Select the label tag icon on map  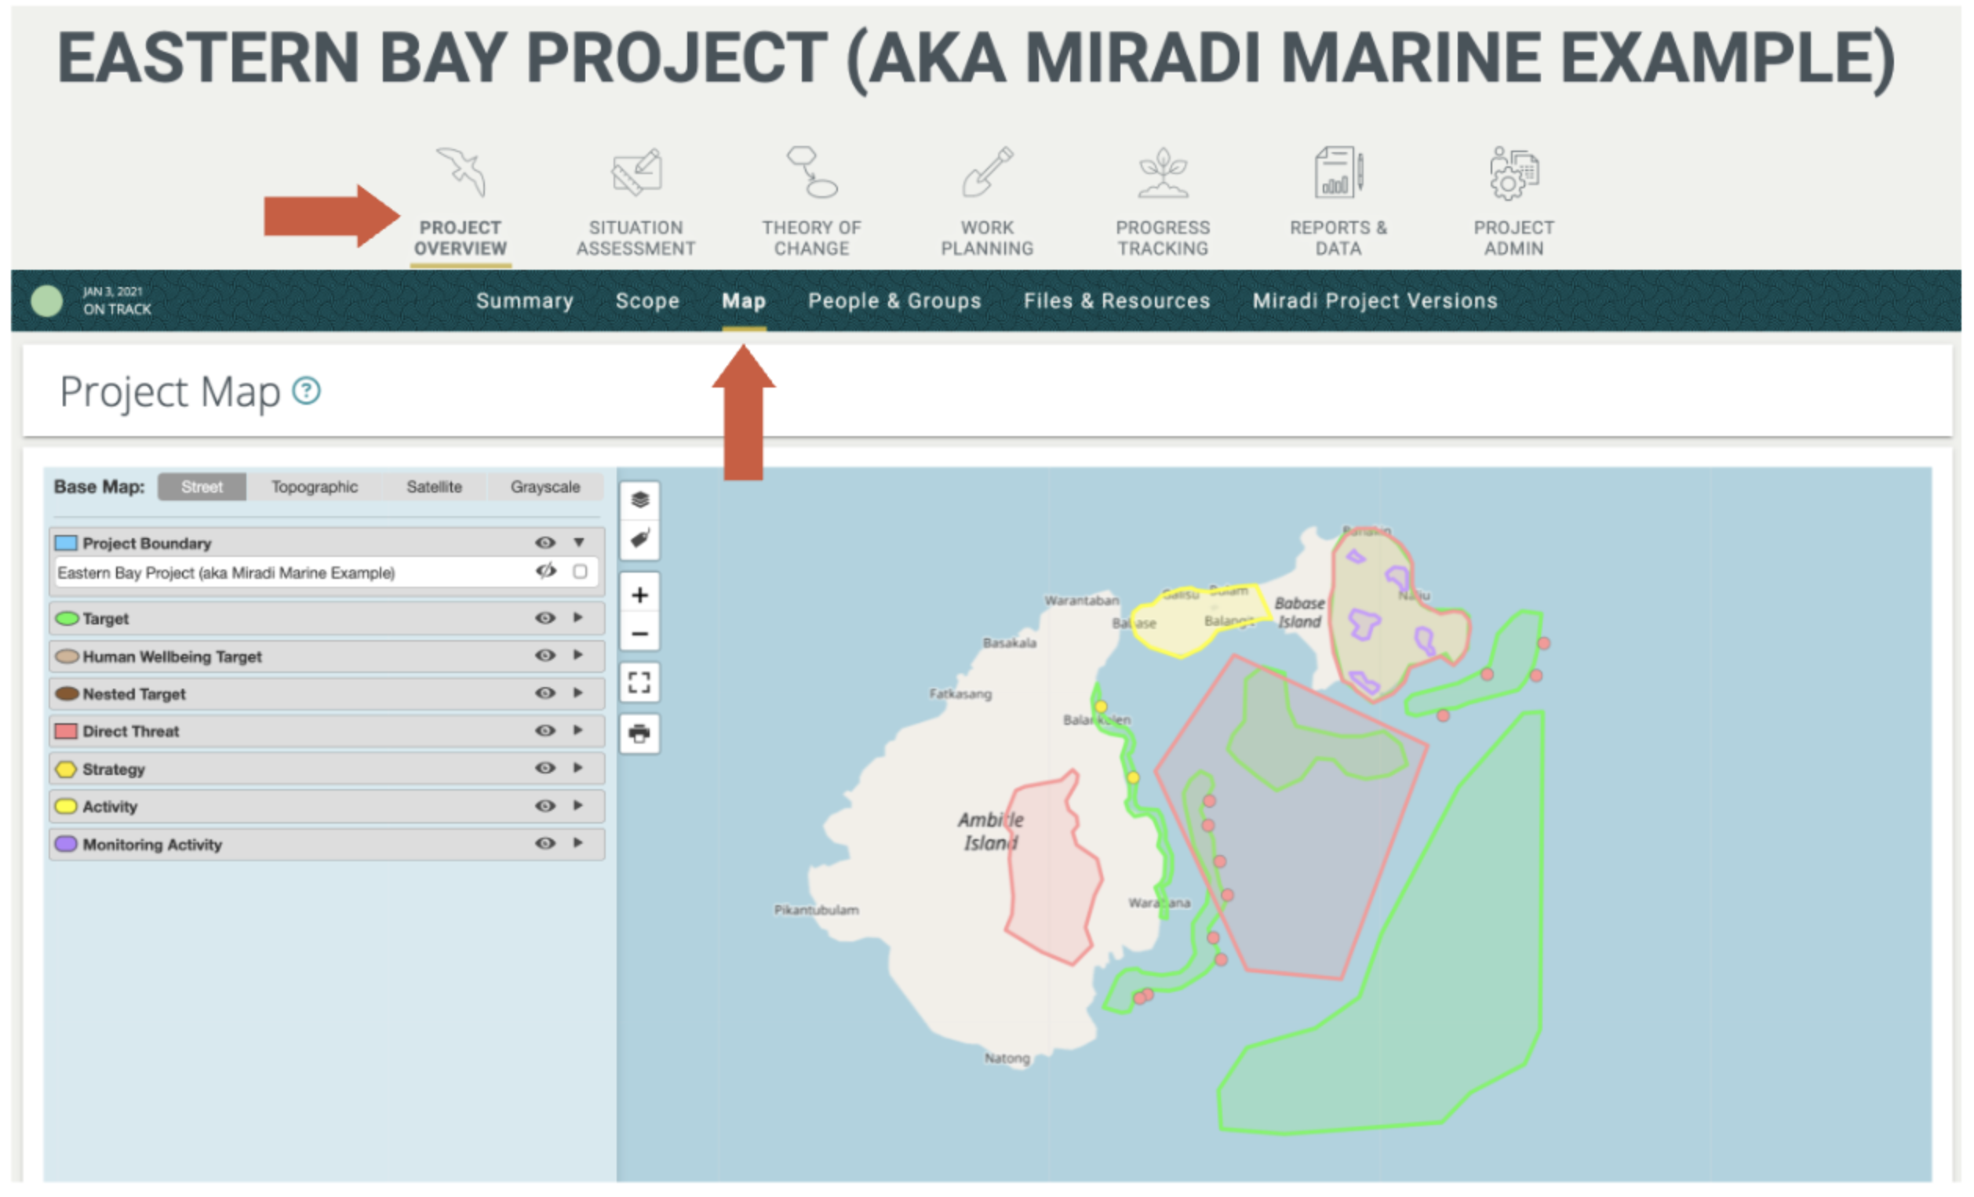tap(639, 540)
